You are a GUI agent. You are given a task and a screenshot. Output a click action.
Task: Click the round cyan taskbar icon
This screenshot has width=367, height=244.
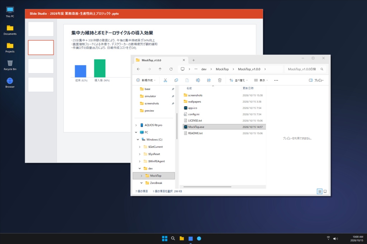199,238
